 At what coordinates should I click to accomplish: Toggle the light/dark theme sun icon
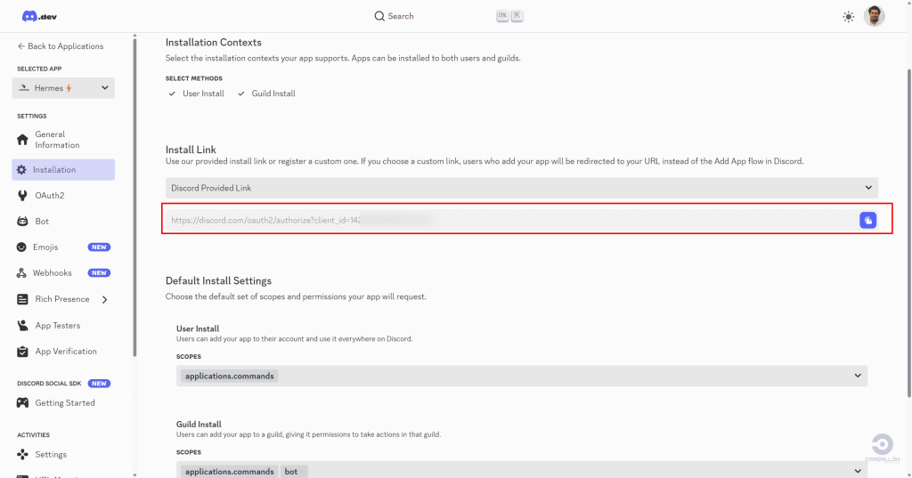(x=848, y=17)
